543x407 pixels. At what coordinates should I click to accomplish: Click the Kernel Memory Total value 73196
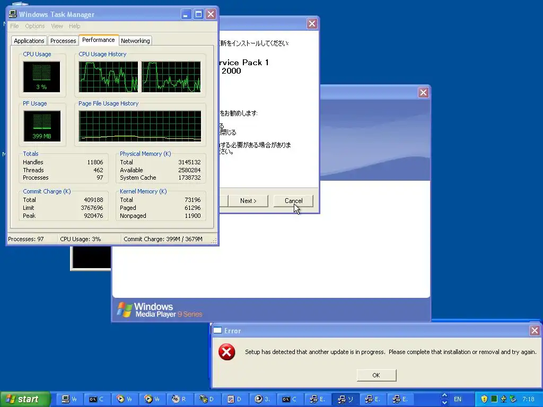click(193, 200)
